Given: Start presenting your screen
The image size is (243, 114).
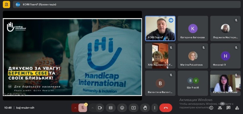Looking at the screenshot, I should (134, 108).
